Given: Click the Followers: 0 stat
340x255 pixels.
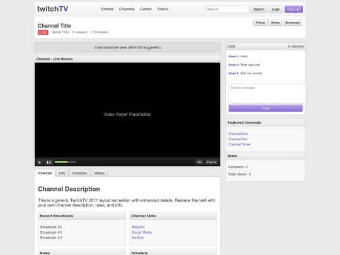Looking at the screenshot, I should pyautogui.click(x=238, y=167).
